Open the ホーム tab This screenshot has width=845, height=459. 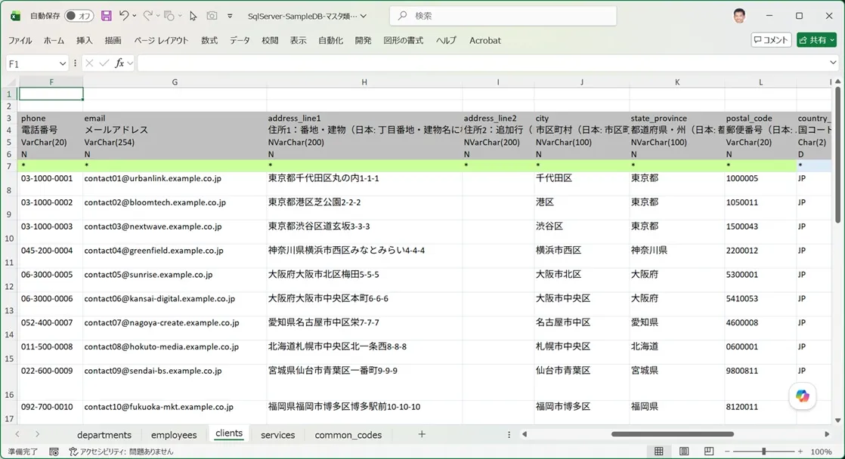coord(54,40)
